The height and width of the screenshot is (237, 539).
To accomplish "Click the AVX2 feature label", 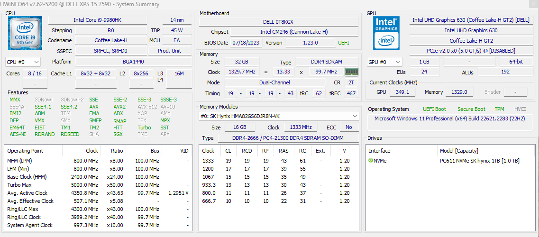I will point(119,107).
